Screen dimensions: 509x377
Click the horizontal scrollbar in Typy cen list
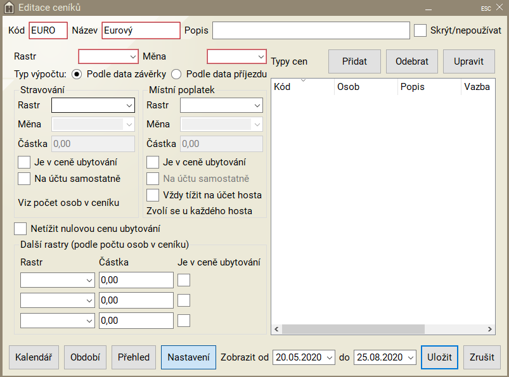click(383, 329)
